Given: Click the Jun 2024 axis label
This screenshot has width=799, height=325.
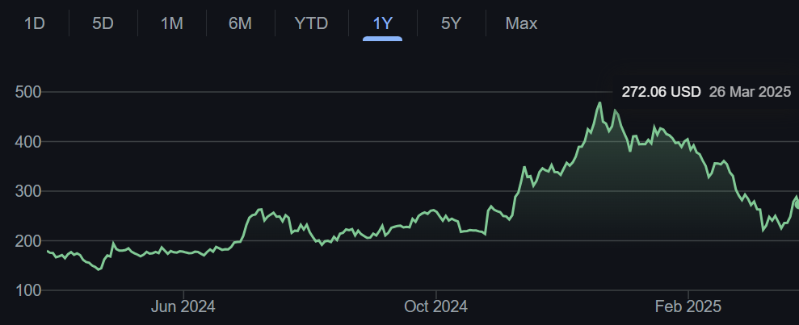Looking at the screenshot, I should (x=183, y=306).
